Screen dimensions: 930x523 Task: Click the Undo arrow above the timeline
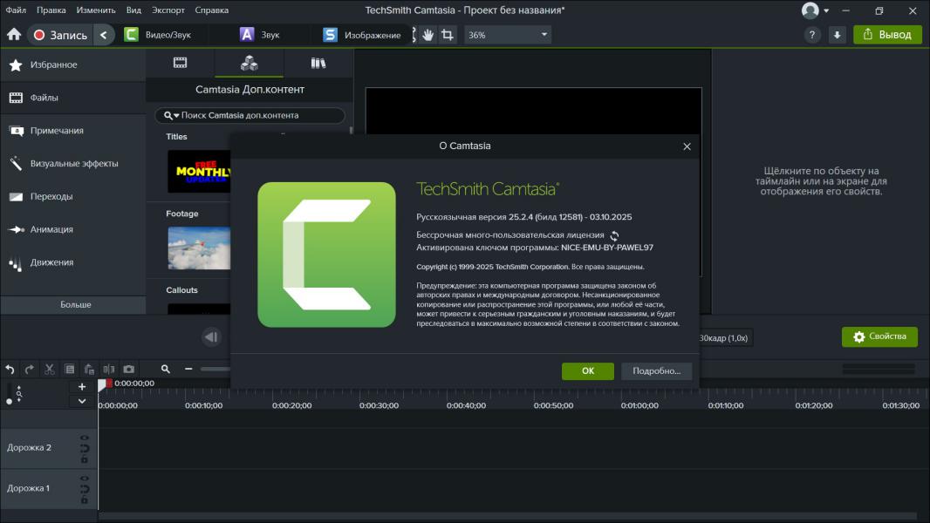(10, 370)
